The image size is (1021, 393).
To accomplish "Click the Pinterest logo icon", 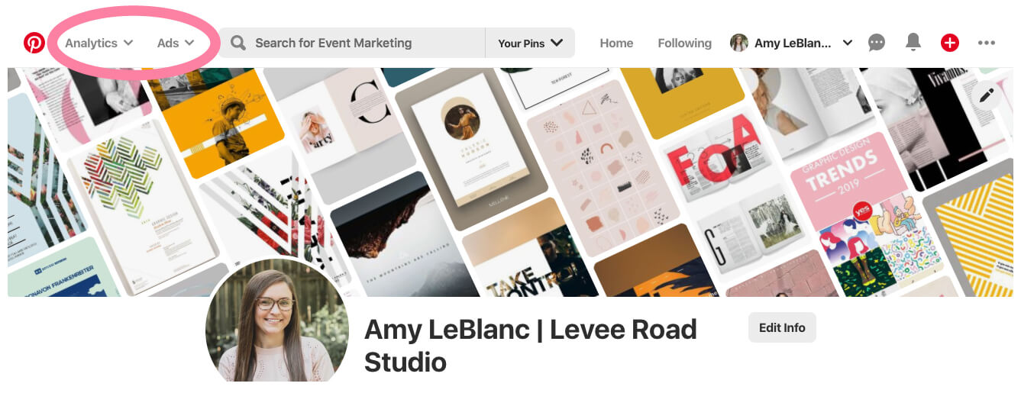I will pyautogui.click(x=34, y=43).
